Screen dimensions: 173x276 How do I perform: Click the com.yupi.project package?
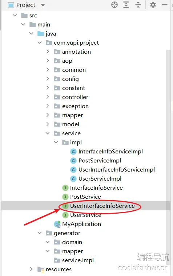pyautogui.click(x=76, y=42)
